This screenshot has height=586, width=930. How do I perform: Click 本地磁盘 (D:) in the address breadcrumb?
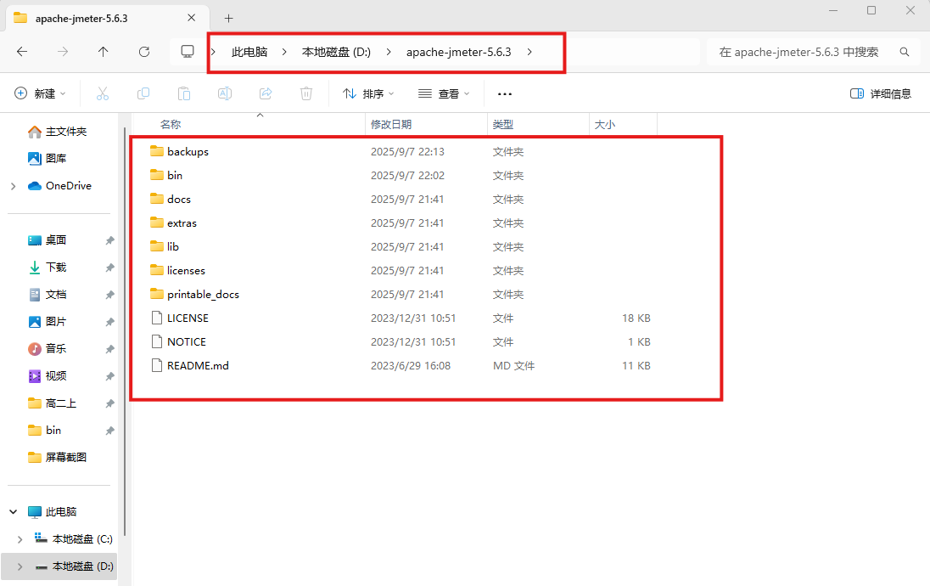click(x=336, y=53)
